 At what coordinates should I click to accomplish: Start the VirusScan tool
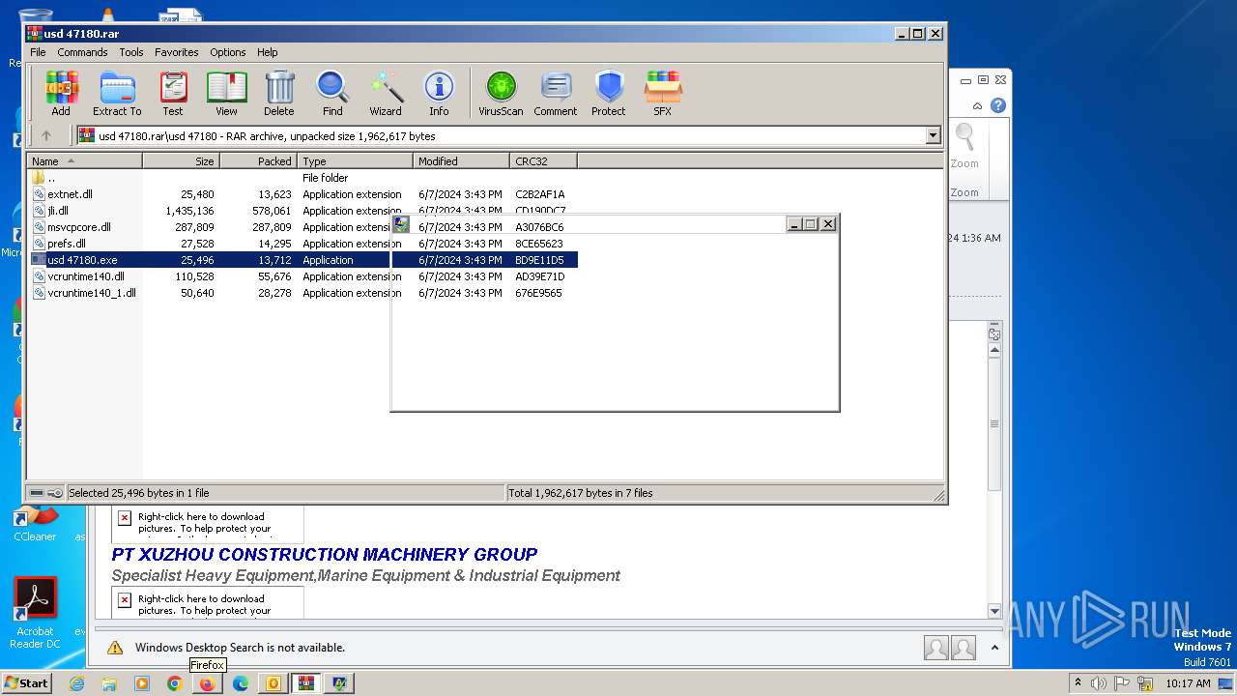pos(501,94)
